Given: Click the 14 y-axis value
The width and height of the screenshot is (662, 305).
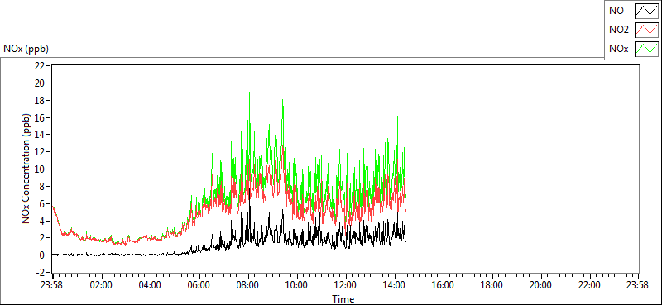Looking at the screenshot, I should (x=40, y=135).
